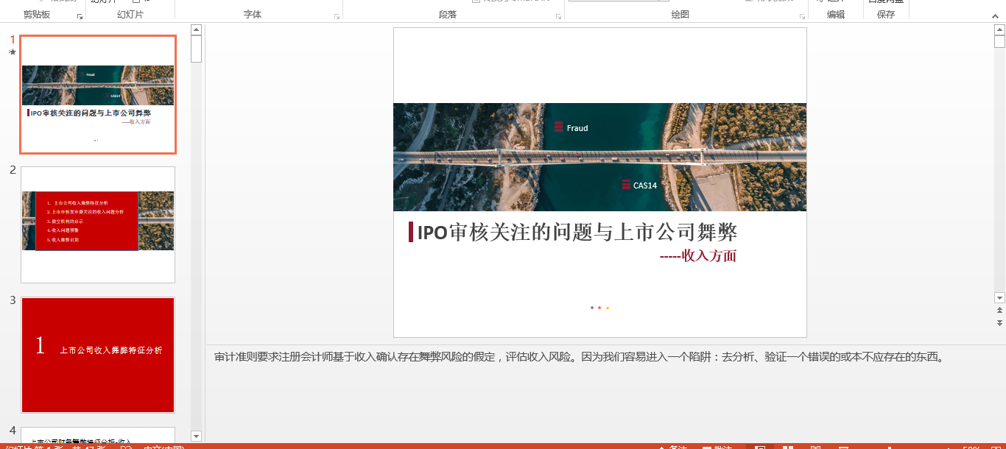Click the 字体 group label
1006x449 pixels.
pyautogui.click(x=253, y=15)
